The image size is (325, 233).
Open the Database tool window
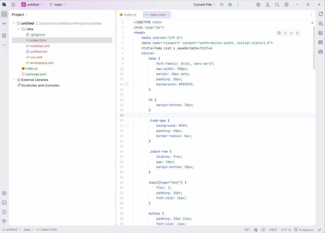point(321,33)
